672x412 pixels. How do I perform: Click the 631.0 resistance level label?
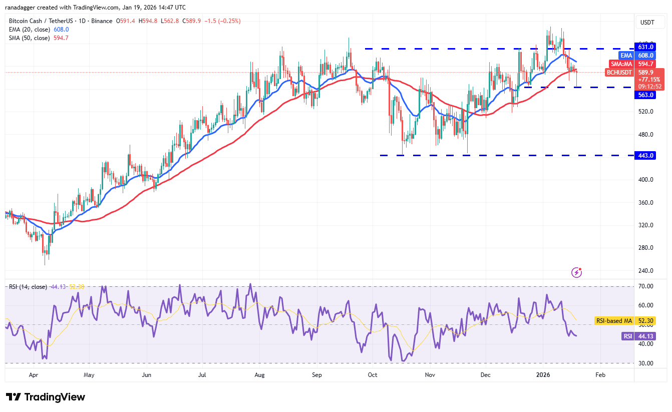[x=645, y=47]
